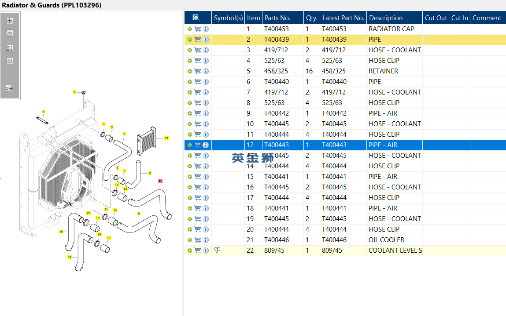The height and width of the screenshot is (316, 506).
Task: Click the Cut Out column header
Action: [436, 18]
